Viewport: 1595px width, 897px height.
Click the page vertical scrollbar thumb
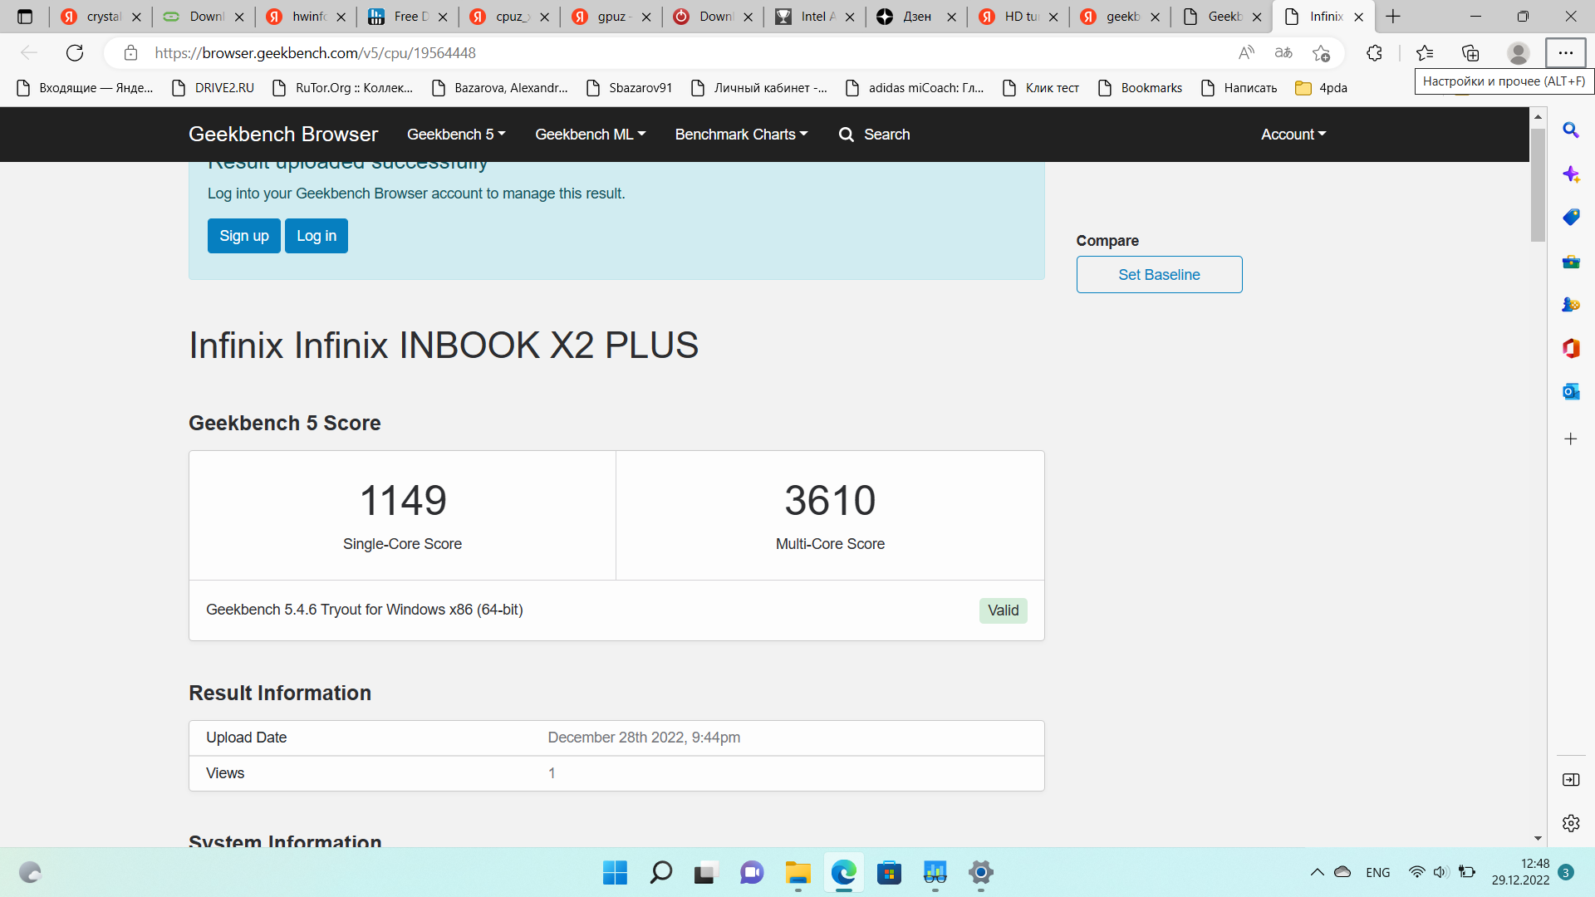[x=1538, y=184]
